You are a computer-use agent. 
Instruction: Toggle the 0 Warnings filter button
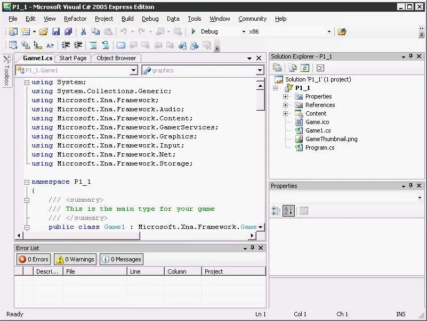(x=75, y=259)
